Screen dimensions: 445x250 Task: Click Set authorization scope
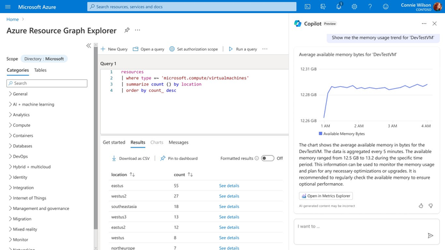[x=193, y=49]
